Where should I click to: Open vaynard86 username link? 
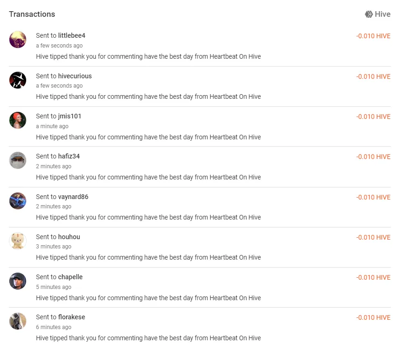[x=73, y=197]
